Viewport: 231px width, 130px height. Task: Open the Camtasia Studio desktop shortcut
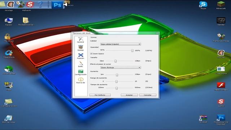pyautogui.click(x=9, y=103)
